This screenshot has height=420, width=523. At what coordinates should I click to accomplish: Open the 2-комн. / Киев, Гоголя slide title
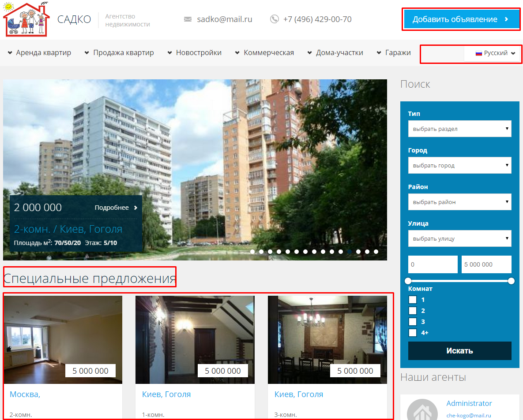[x=68, y=229]
